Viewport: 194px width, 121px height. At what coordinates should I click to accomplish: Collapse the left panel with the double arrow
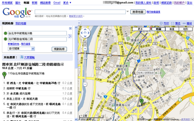(x=79, y=23)
